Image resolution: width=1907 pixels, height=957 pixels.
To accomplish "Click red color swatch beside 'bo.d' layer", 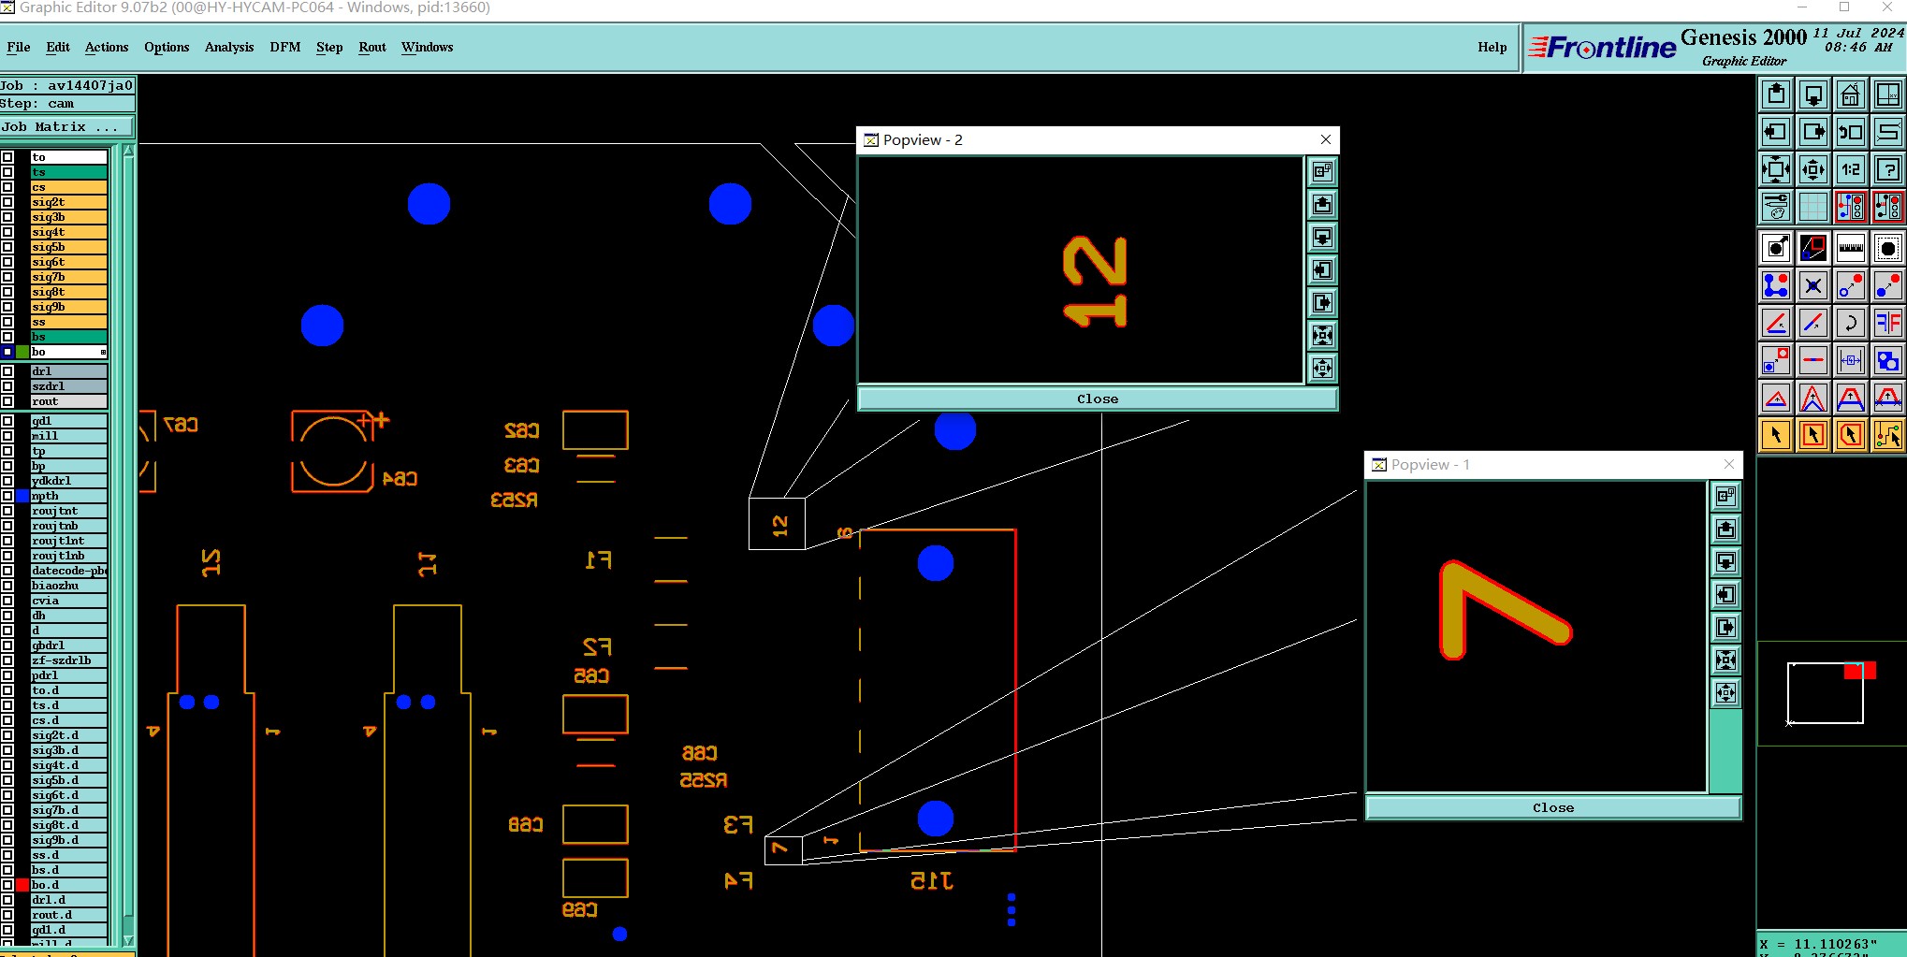I will 22,885.
